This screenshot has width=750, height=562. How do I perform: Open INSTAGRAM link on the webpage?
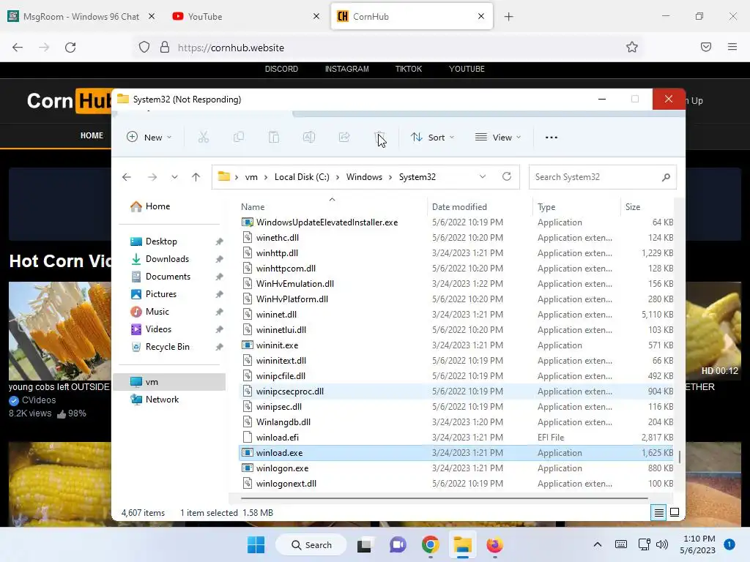346,69
